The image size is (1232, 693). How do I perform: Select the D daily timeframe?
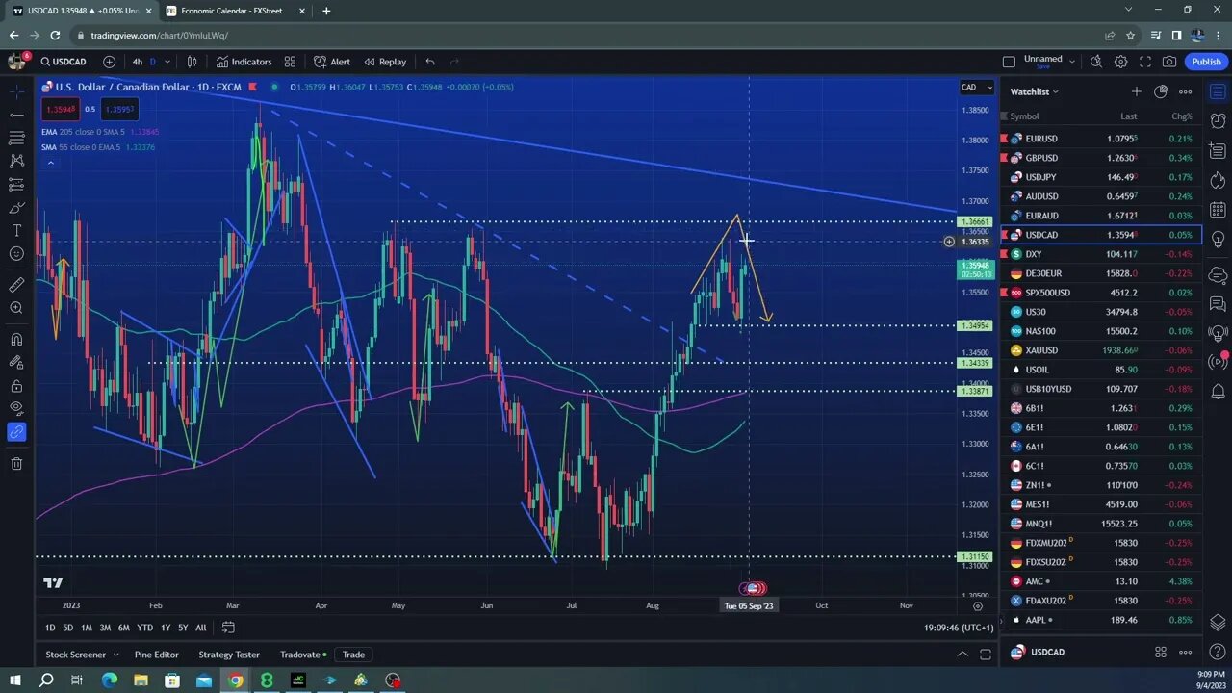tap(152, 62)
